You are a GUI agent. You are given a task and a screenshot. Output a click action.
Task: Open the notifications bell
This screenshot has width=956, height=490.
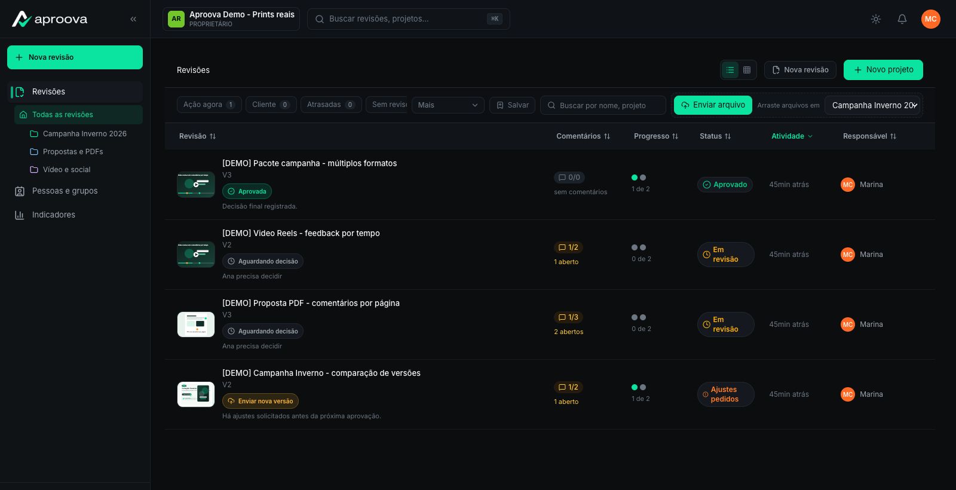click(902, 19)
